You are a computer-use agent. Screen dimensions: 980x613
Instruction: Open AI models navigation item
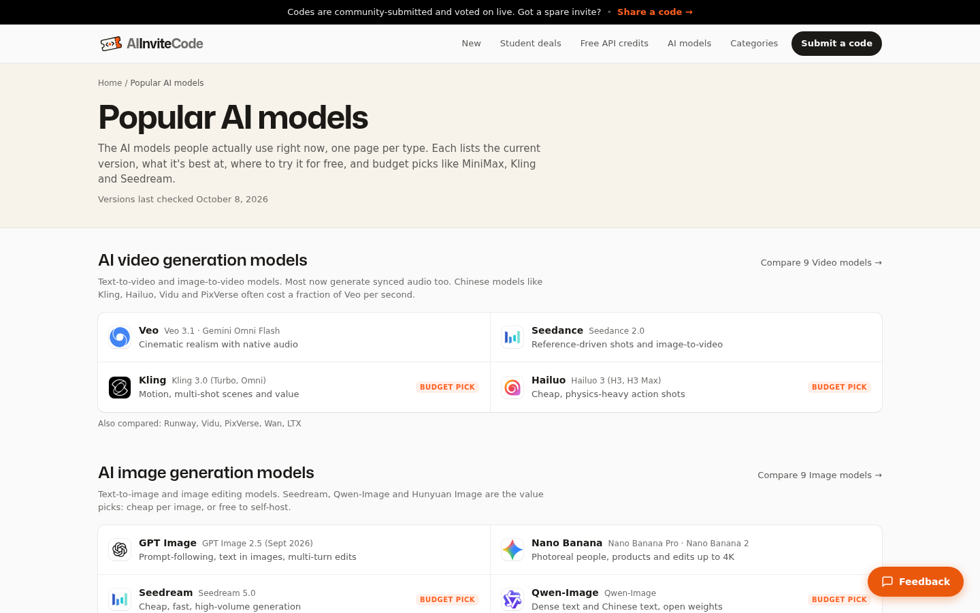click(x=689, y=44)
